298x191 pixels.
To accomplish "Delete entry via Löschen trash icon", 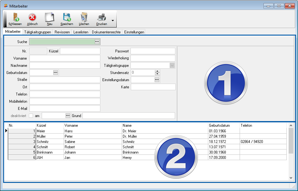I will pyautogui.click(x=84, y=17).
